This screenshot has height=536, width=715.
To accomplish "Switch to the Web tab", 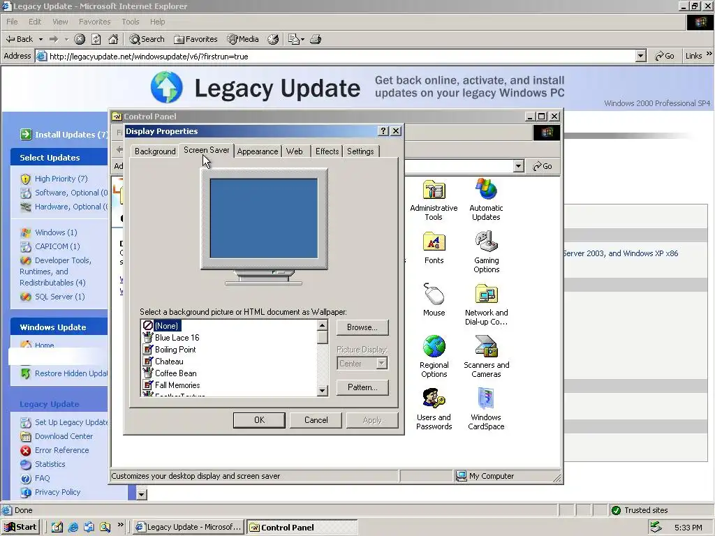I will click(x=295, y=151).
